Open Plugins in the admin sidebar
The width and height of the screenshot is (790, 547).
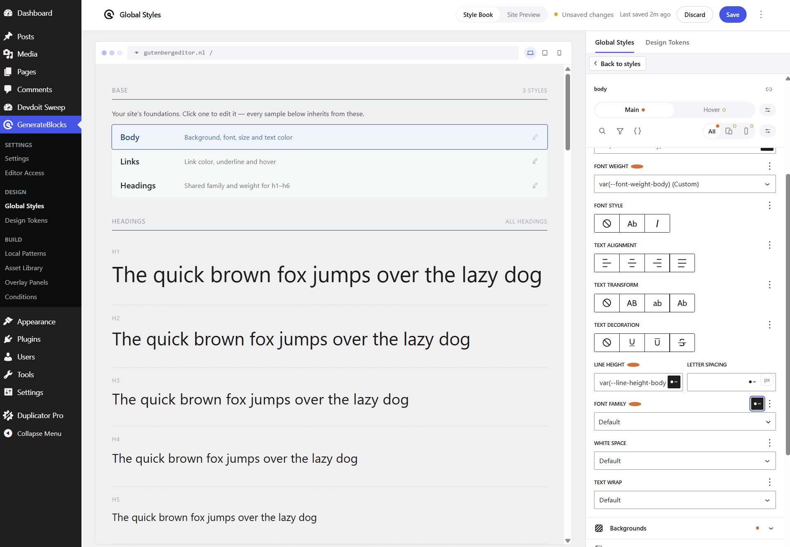(29, 339)
